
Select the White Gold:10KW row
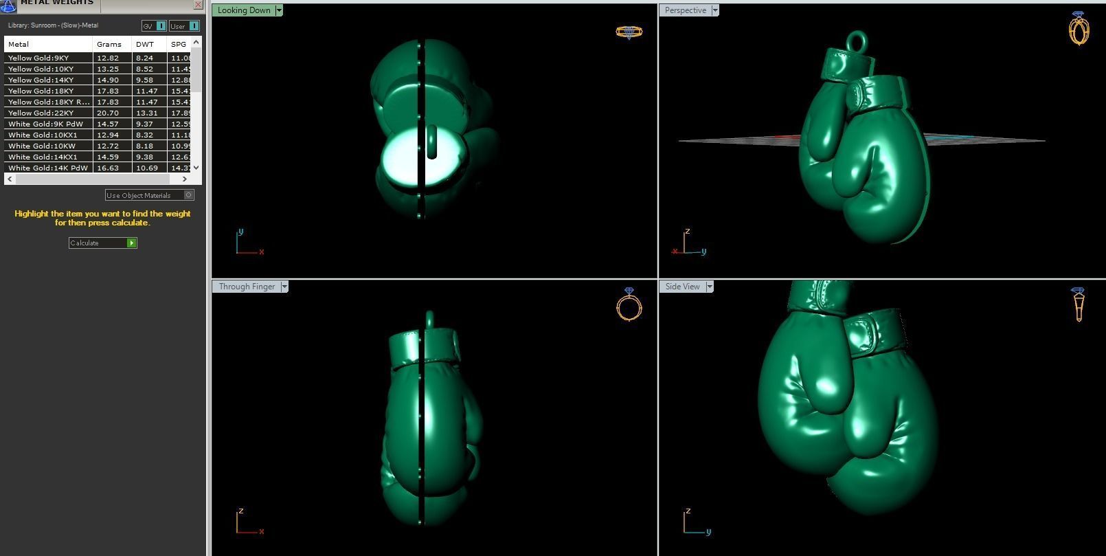click(98, 146)
